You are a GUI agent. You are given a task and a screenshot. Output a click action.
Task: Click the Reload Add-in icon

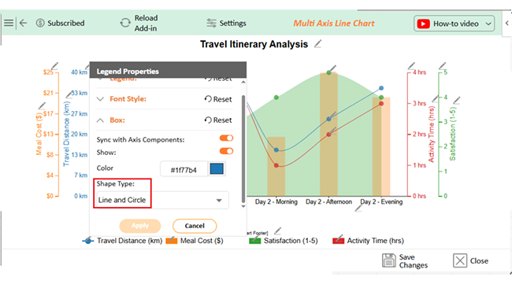pos(125,23)
